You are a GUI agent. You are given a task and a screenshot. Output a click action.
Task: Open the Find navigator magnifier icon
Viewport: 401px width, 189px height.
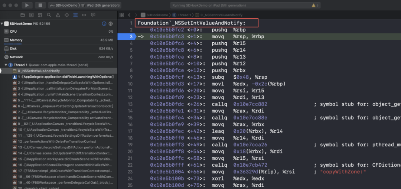[49, 15]
